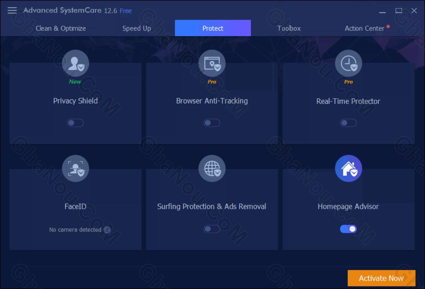Viewport: 425px width, 289px height.
Task: Open the Speed Up tab
Action: pos(137,29)
